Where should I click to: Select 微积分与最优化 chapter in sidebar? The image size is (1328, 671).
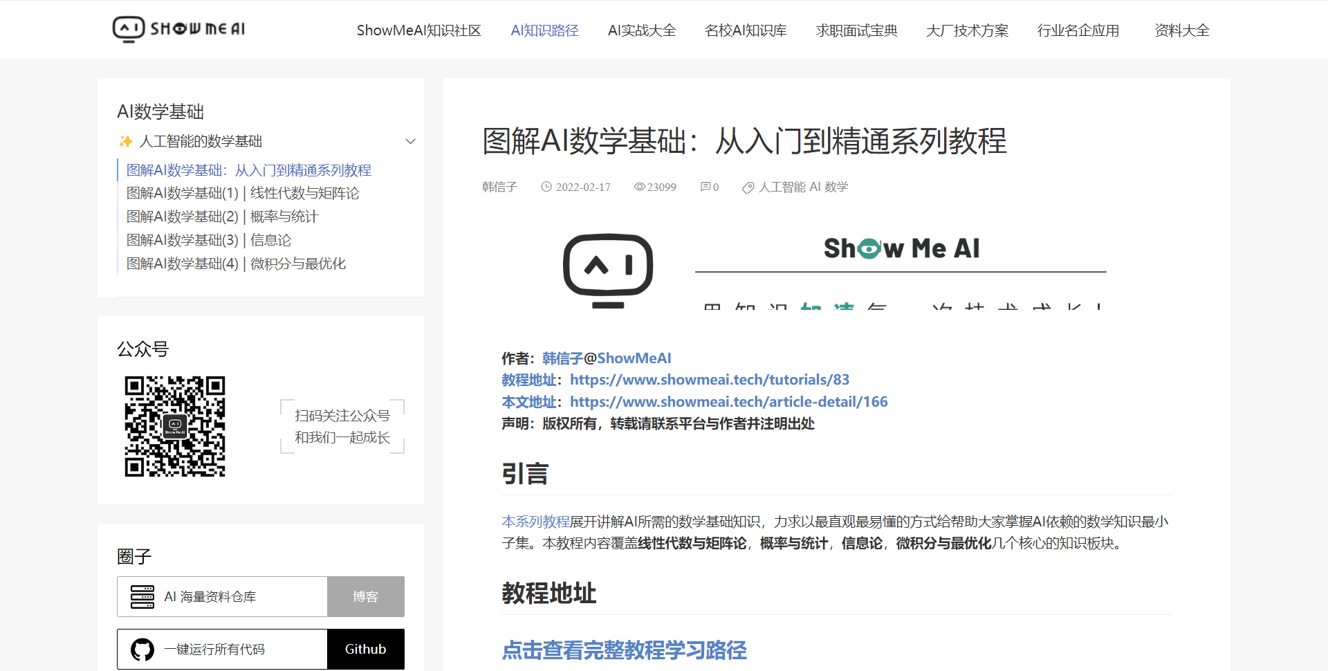[236, 264]
